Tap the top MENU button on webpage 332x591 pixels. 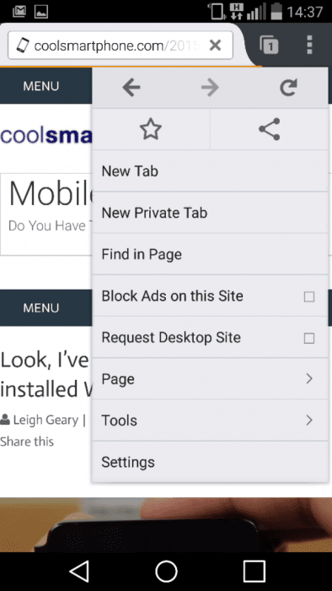coord(41,86)
